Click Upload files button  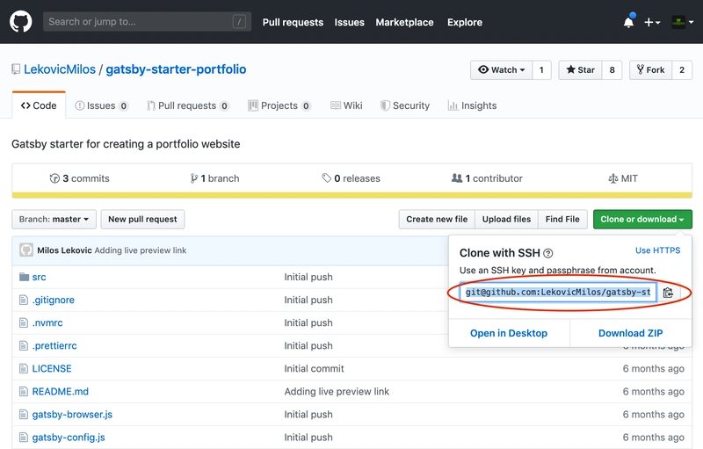coord(506,219)
